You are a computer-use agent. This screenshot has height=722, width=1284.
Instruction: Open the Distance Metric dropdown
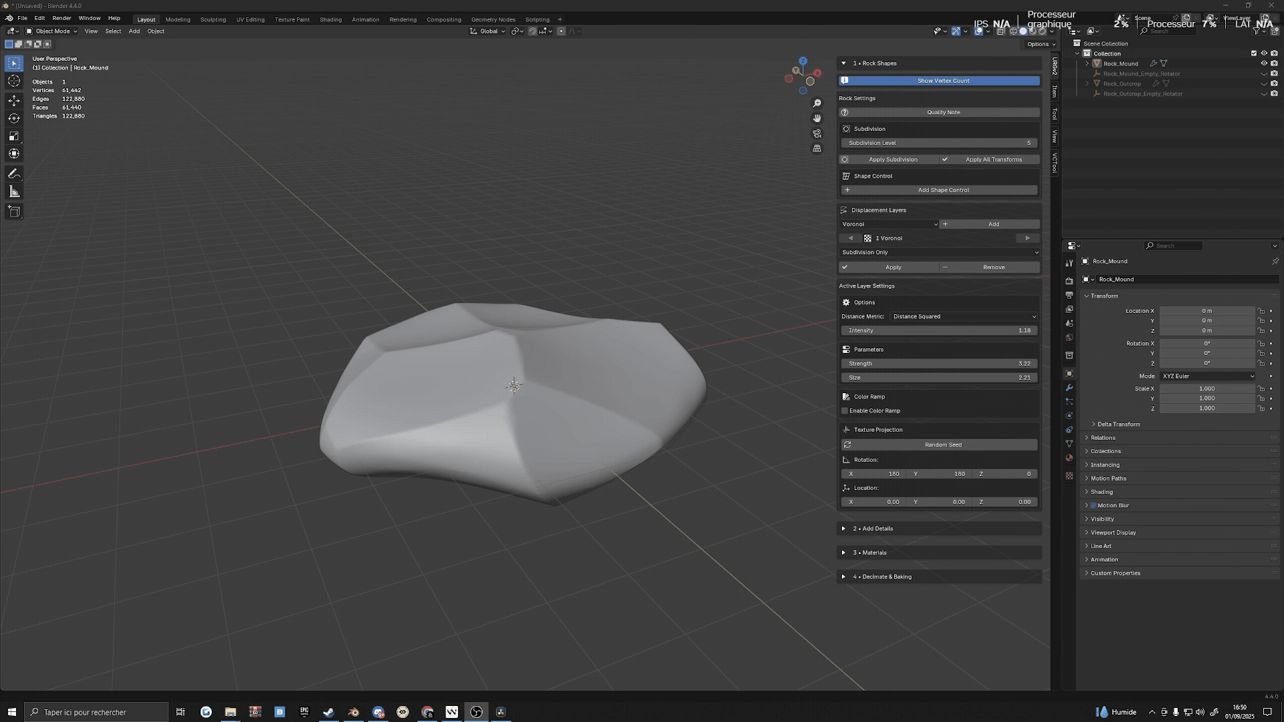point(963,316)
